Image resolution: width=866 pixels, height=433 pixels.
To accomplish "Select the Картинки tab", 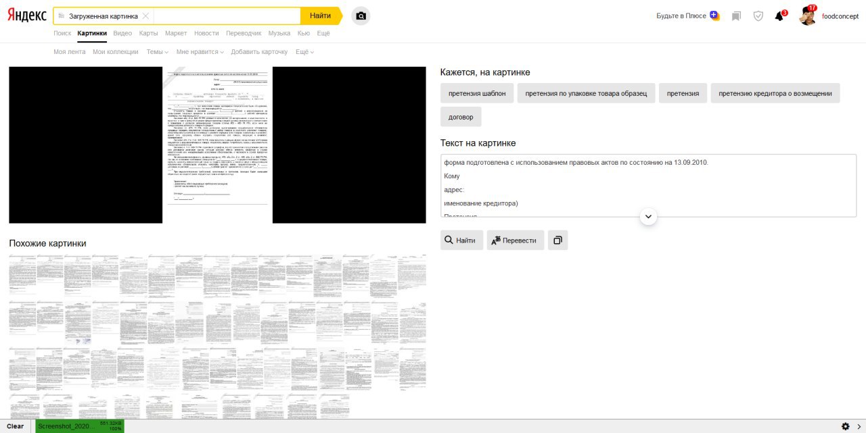I will (x=92, y=33).
